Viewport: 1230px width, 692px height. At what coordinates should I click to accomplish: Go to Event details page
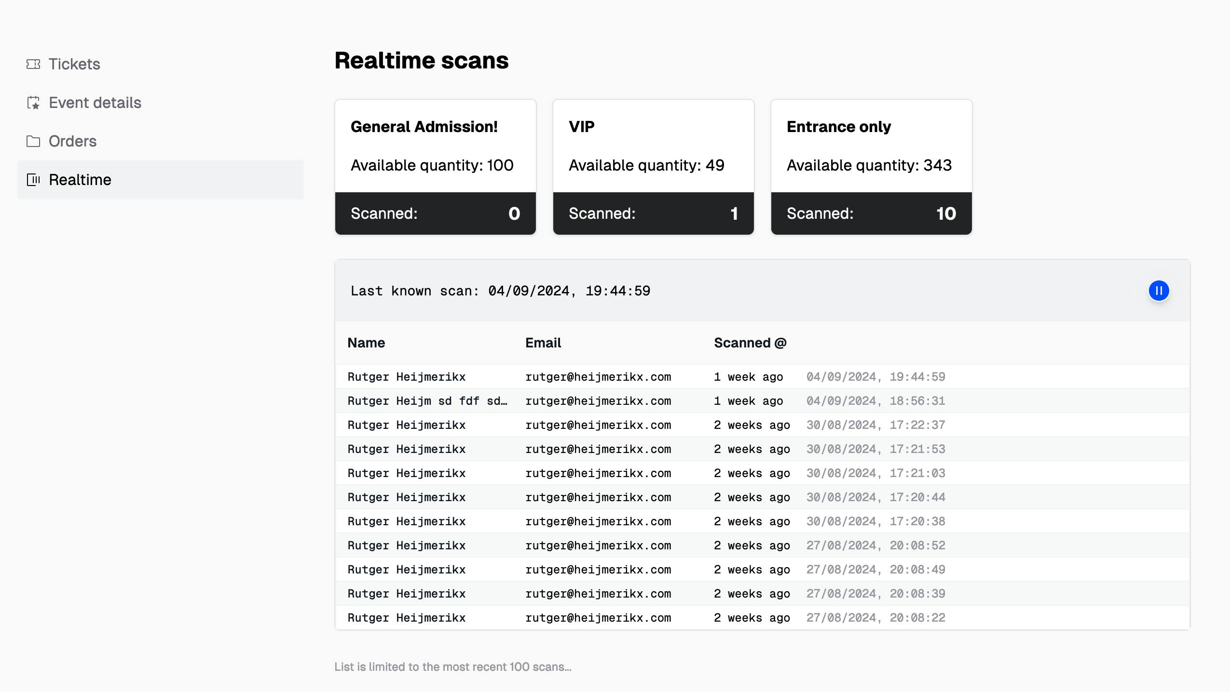[95, 103]
